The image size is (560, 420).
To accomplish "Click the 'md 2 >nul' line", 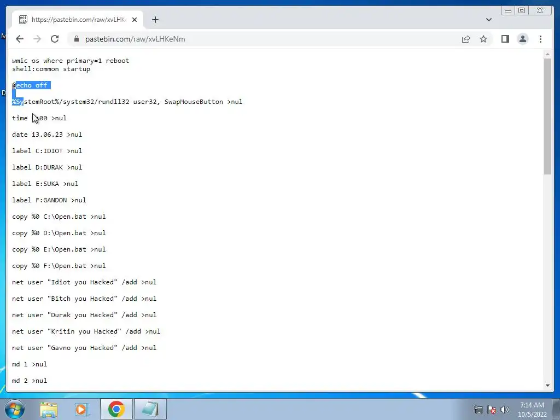I will pos(30,381).
